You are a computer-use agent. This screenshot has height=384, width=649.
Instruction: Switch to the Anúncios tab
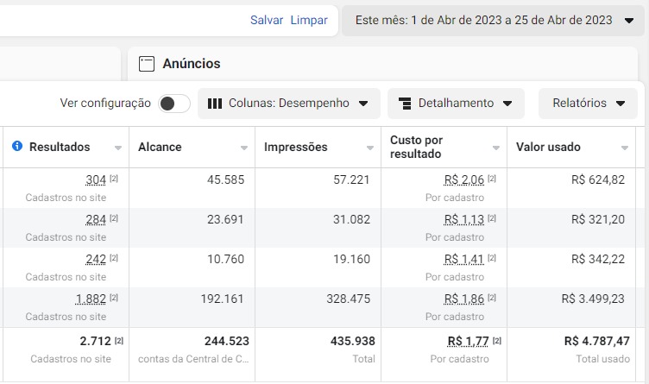[x=192, y=64]
